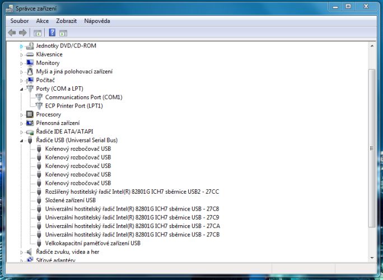Expand the Přenosná zařízení node

[21, 123]
